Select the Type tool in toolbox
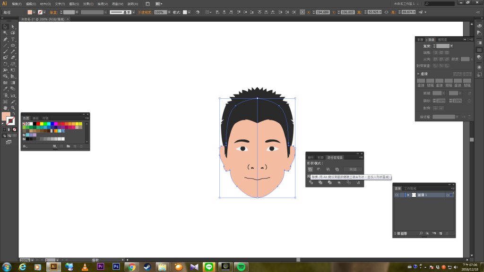 (x=13, y=39)
